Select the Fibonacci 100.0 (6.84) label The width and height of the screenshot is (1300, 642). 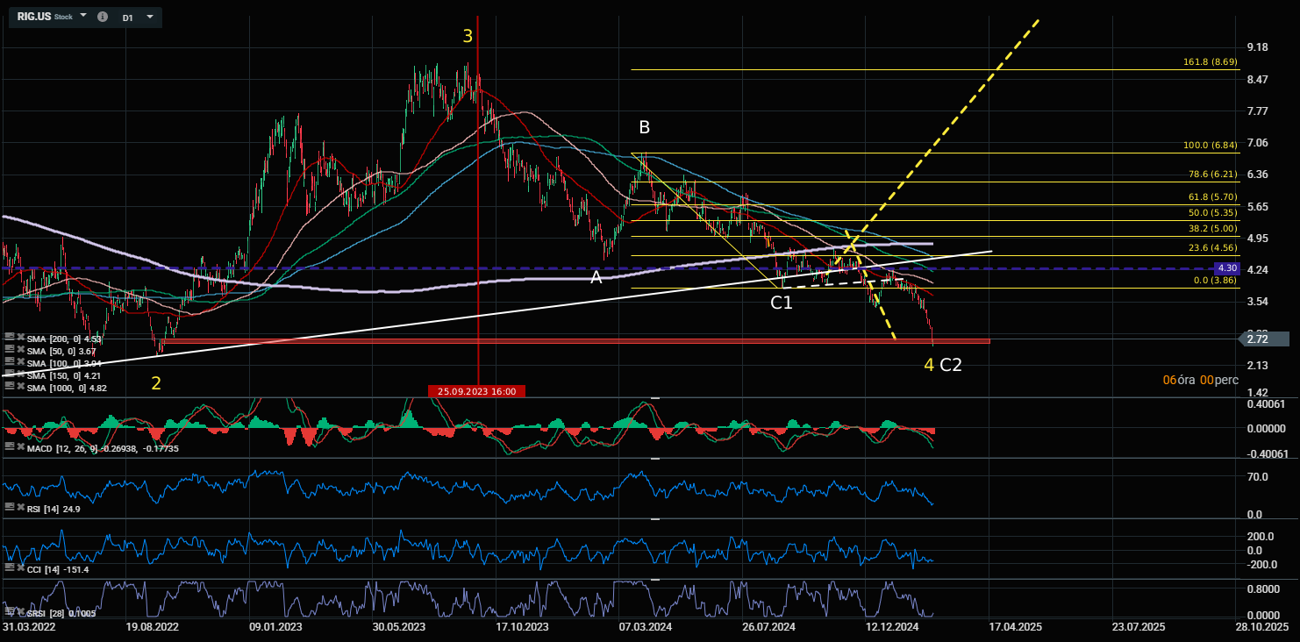1209,145
